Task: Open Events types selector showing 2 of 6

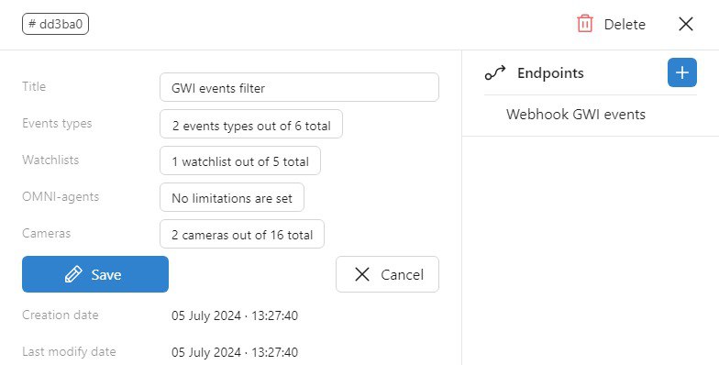Action: pos(251,124)
